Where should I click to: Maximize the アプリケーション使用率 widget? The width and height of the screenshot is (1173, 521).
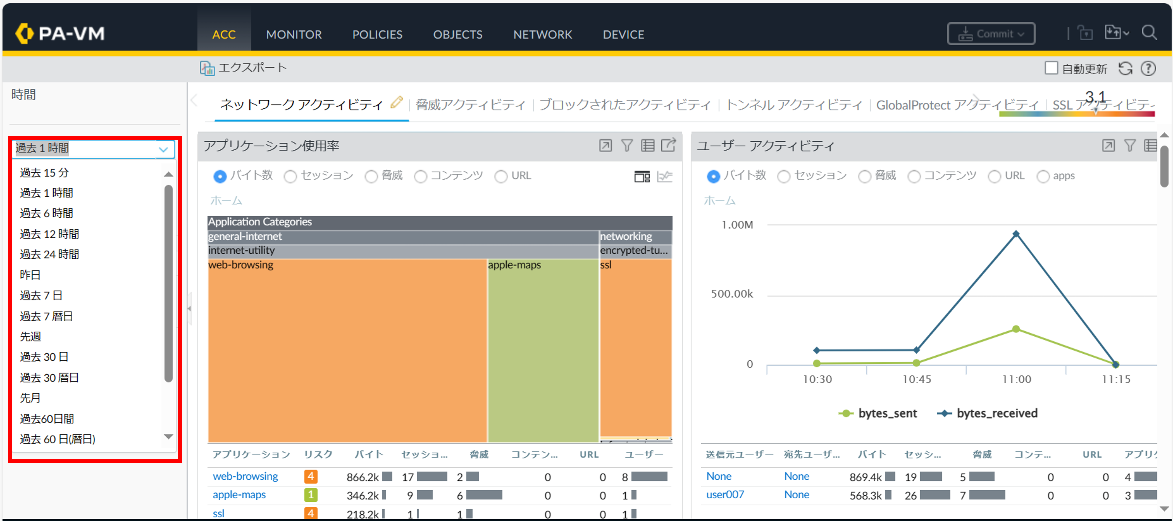point(605,146)
